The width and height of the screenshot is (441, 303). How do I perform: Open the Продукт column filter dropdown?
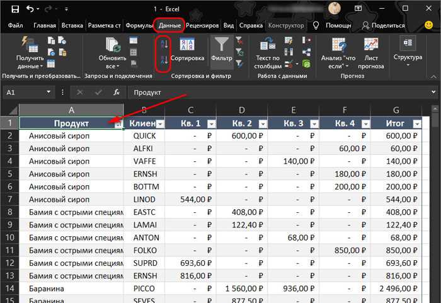point(118,124)
